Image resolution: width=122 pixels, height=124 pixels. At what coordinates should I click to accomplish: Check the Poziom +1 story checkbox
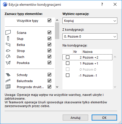68,63
